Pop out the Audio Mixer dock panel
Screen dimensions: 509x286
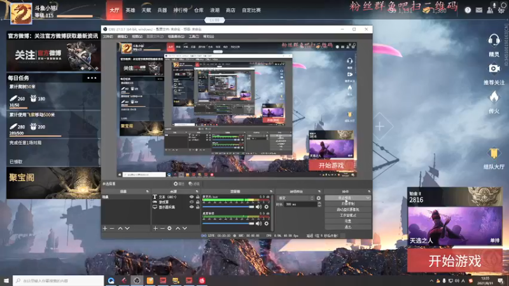click(271, 191)
